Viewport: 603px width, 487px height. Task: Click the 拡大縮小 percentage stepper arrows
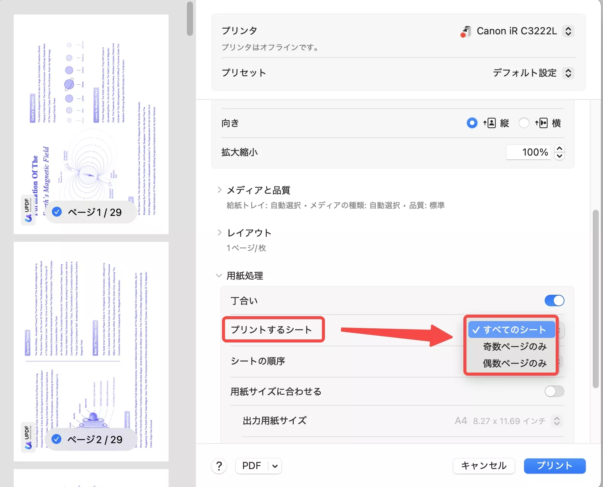[560, 152]
